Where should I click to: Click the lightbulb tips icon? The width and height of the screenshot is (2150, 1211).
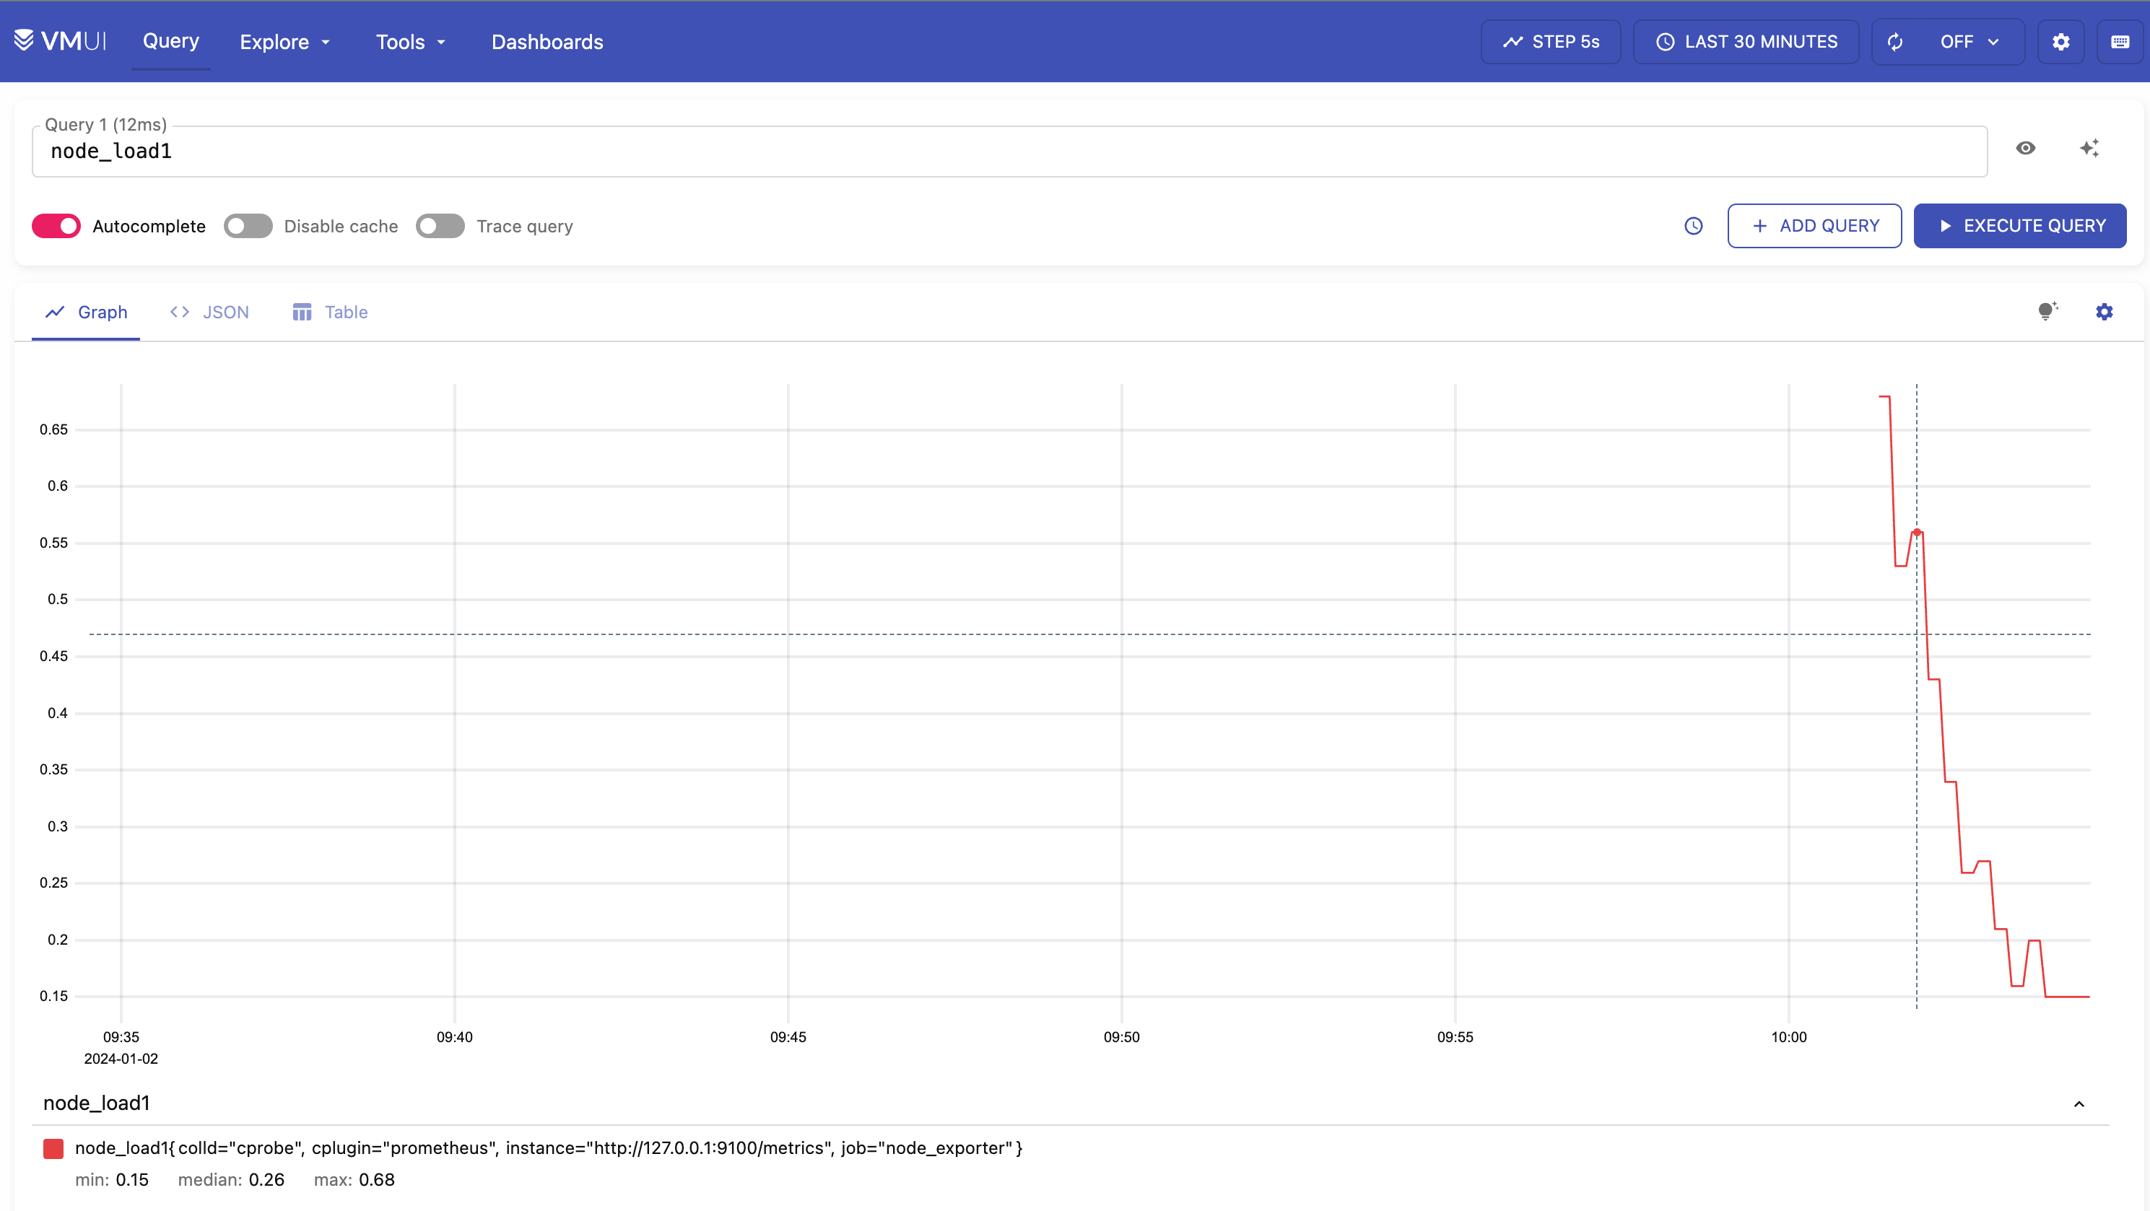click(x=2047, y=312)
